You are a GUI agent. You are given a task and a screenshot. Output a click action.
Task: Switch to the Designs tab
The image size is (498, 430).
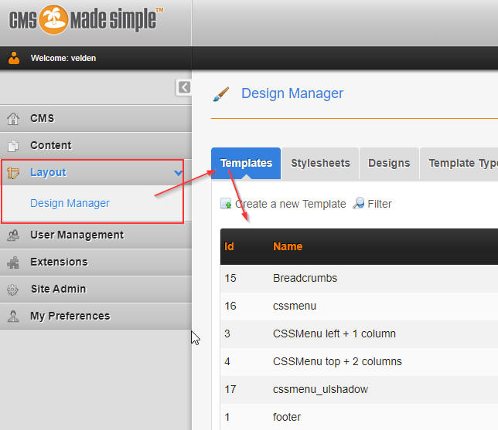tap(389, 164)
